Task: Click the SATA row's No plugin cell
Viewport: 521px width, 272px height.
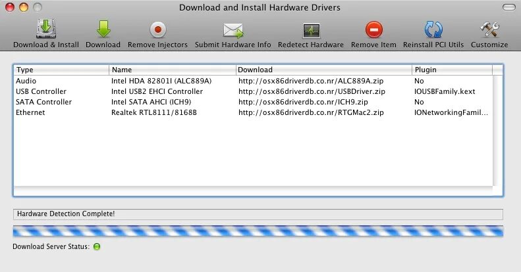Action: (419, 102)
